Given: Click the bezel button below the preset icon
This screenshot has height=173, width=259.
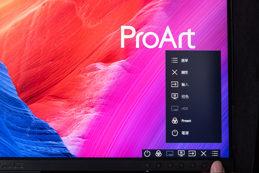Looking at the screenshot, I should click(x=159, y=165).
